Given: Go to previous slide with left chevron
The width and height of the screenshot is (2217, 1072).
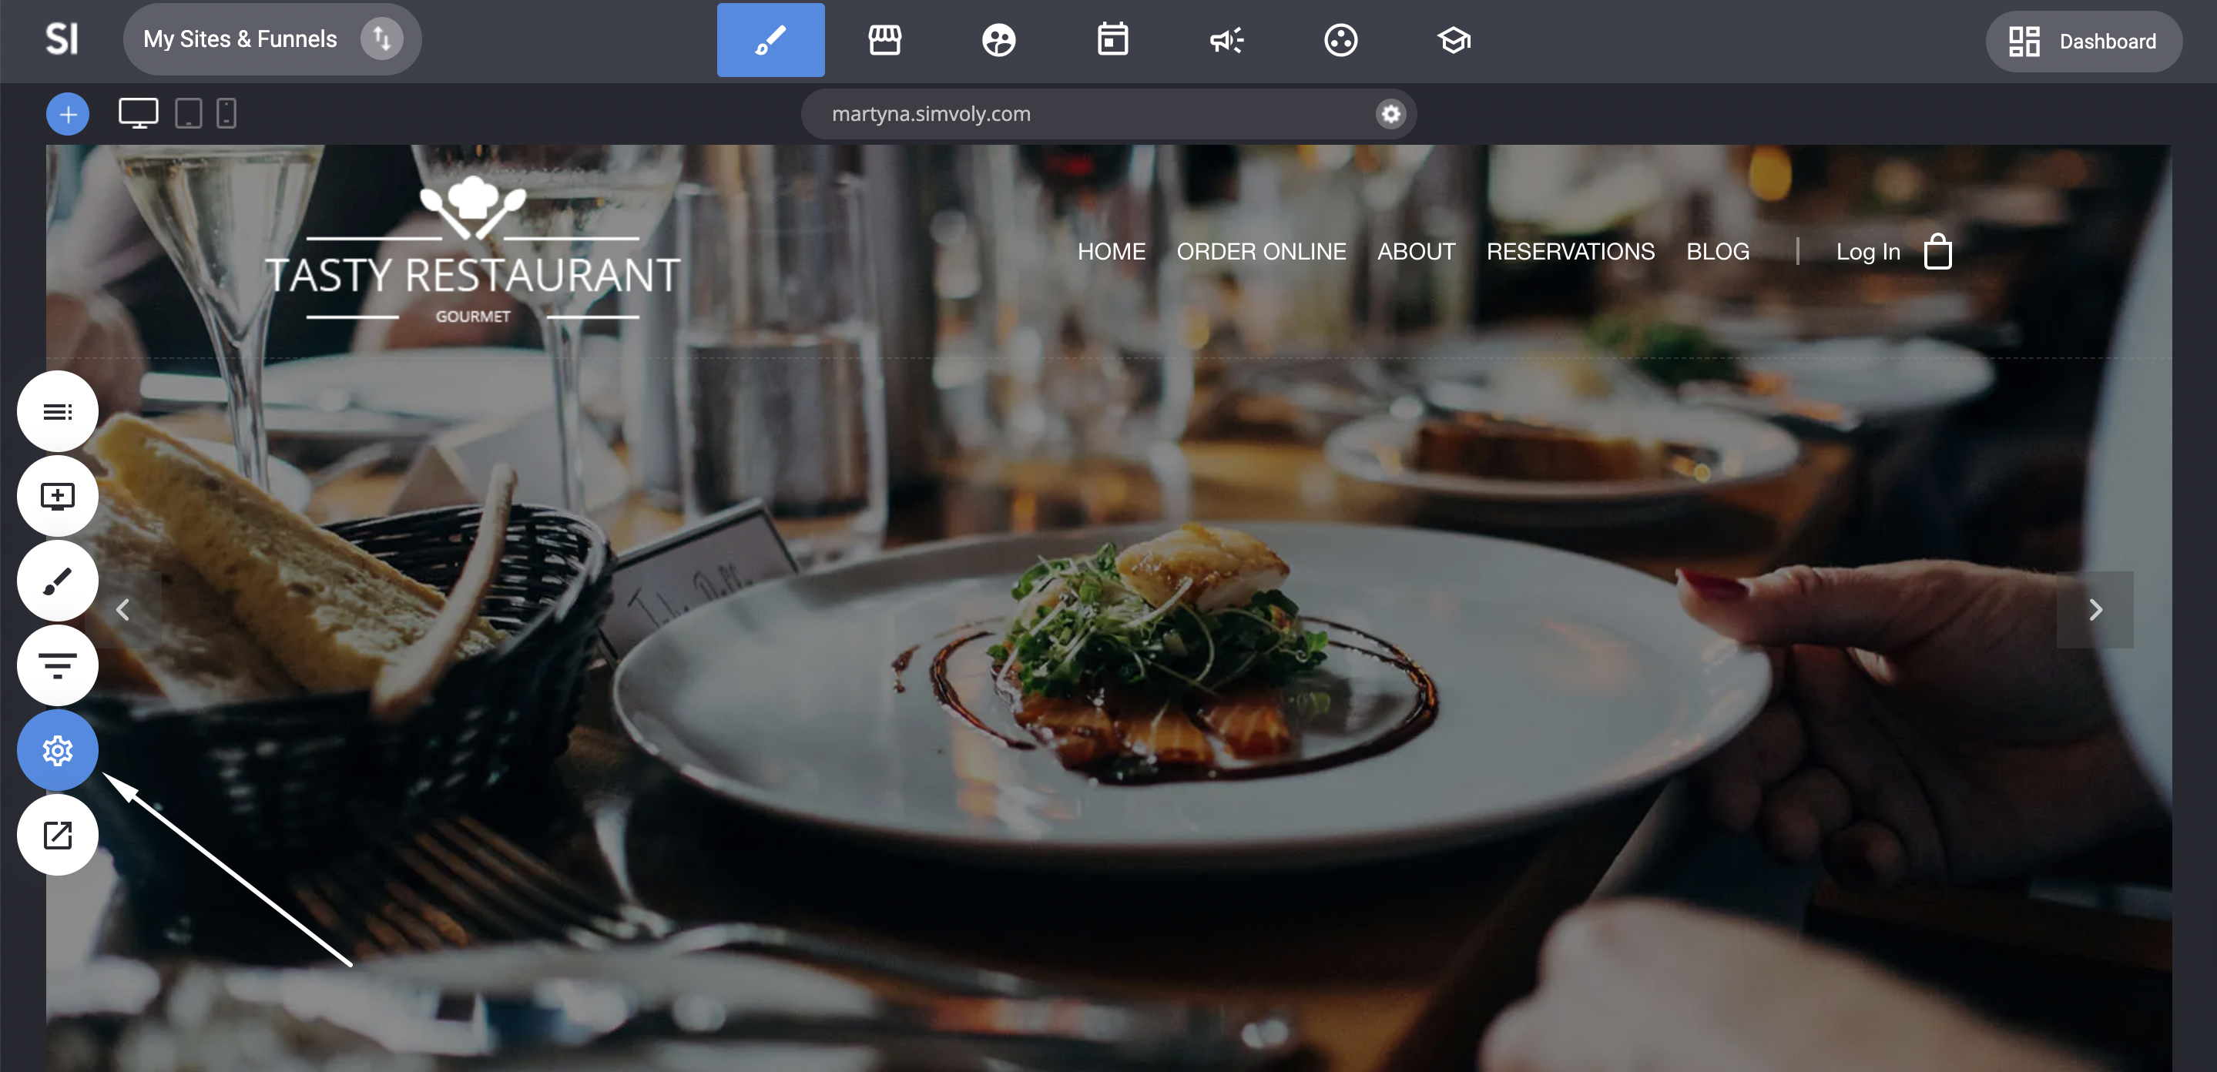Looking at the screenshot, I should click(x=123, y=609).
